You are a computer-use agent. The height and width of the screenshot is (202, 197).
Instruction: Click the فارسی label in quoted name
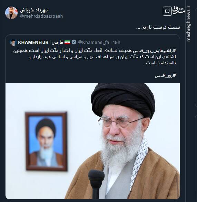(x=57, y=43)
